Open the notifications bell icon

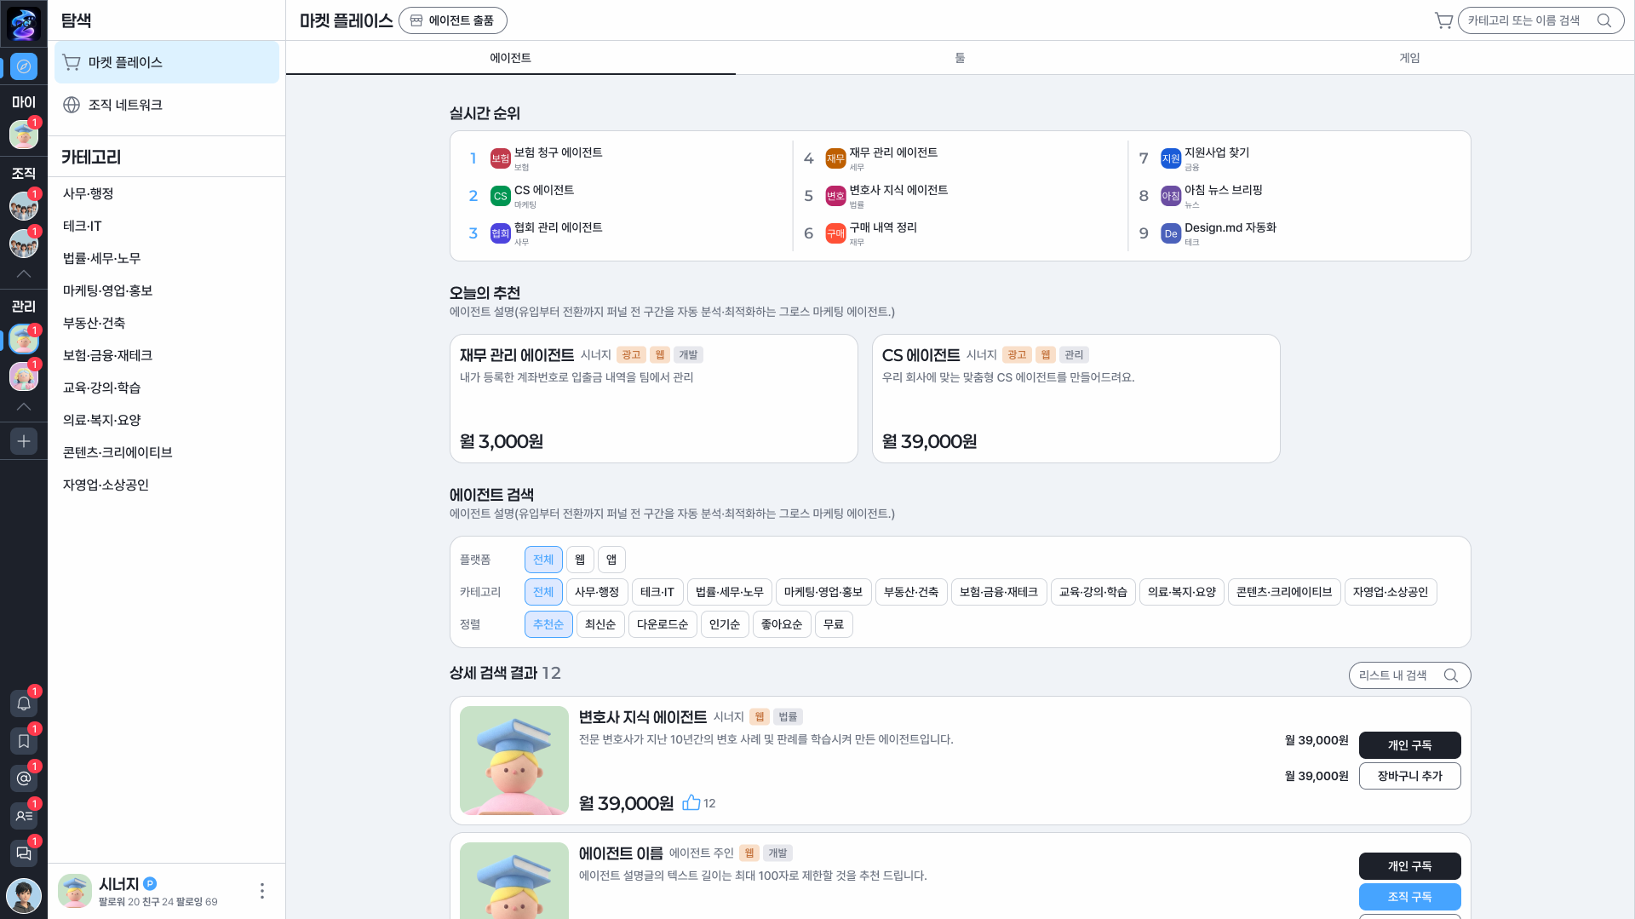point(24,704)
